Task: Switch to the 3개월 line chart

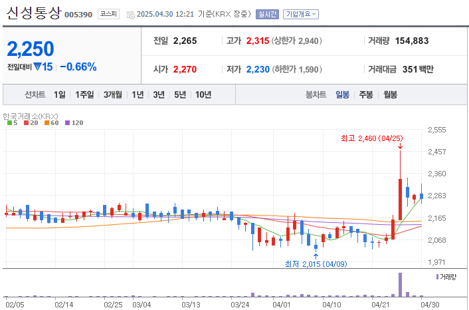Action: 113,95
